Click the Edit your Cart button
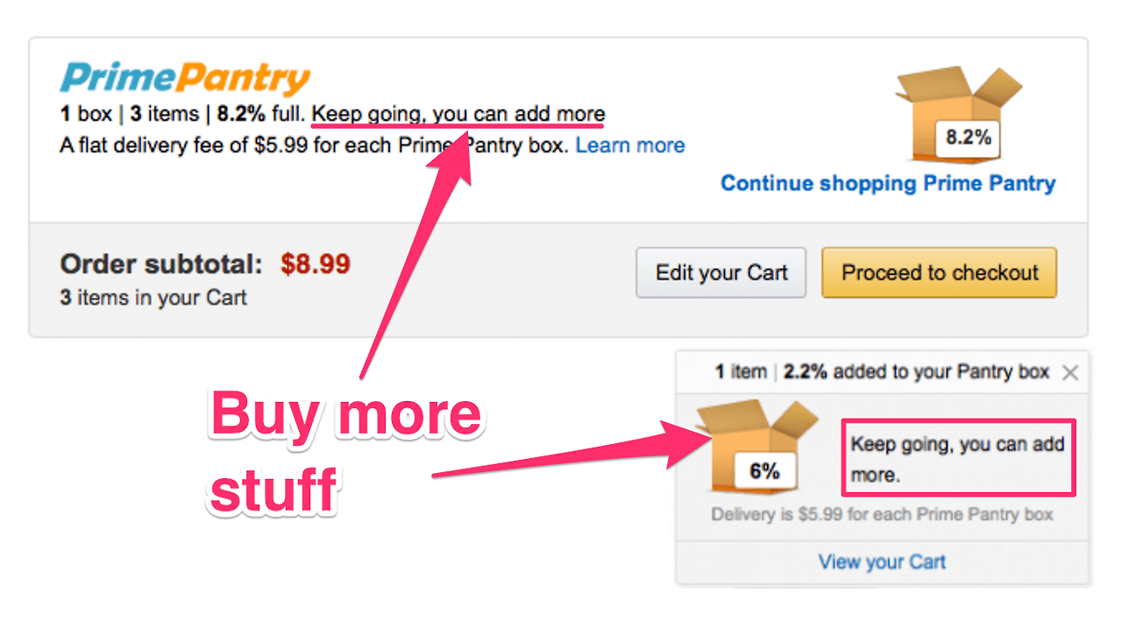Image resolution: width=1122 pixels, height=628 pixels. click(x=721, y=272)
